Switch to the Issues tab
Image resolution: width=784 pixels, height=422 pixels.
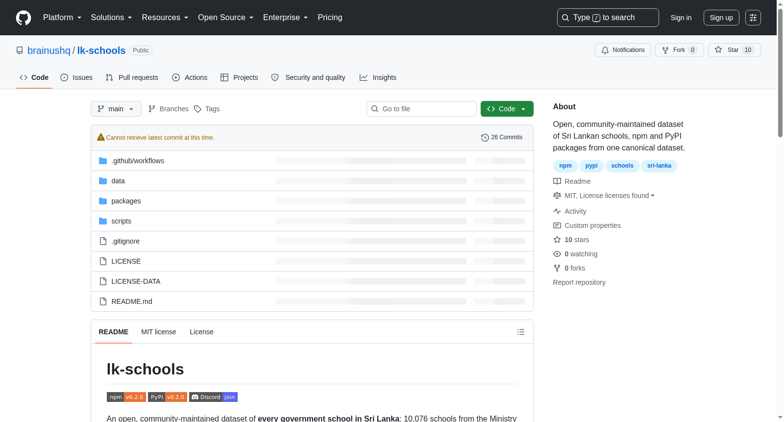pyautogui.click(x=76, y=77)
